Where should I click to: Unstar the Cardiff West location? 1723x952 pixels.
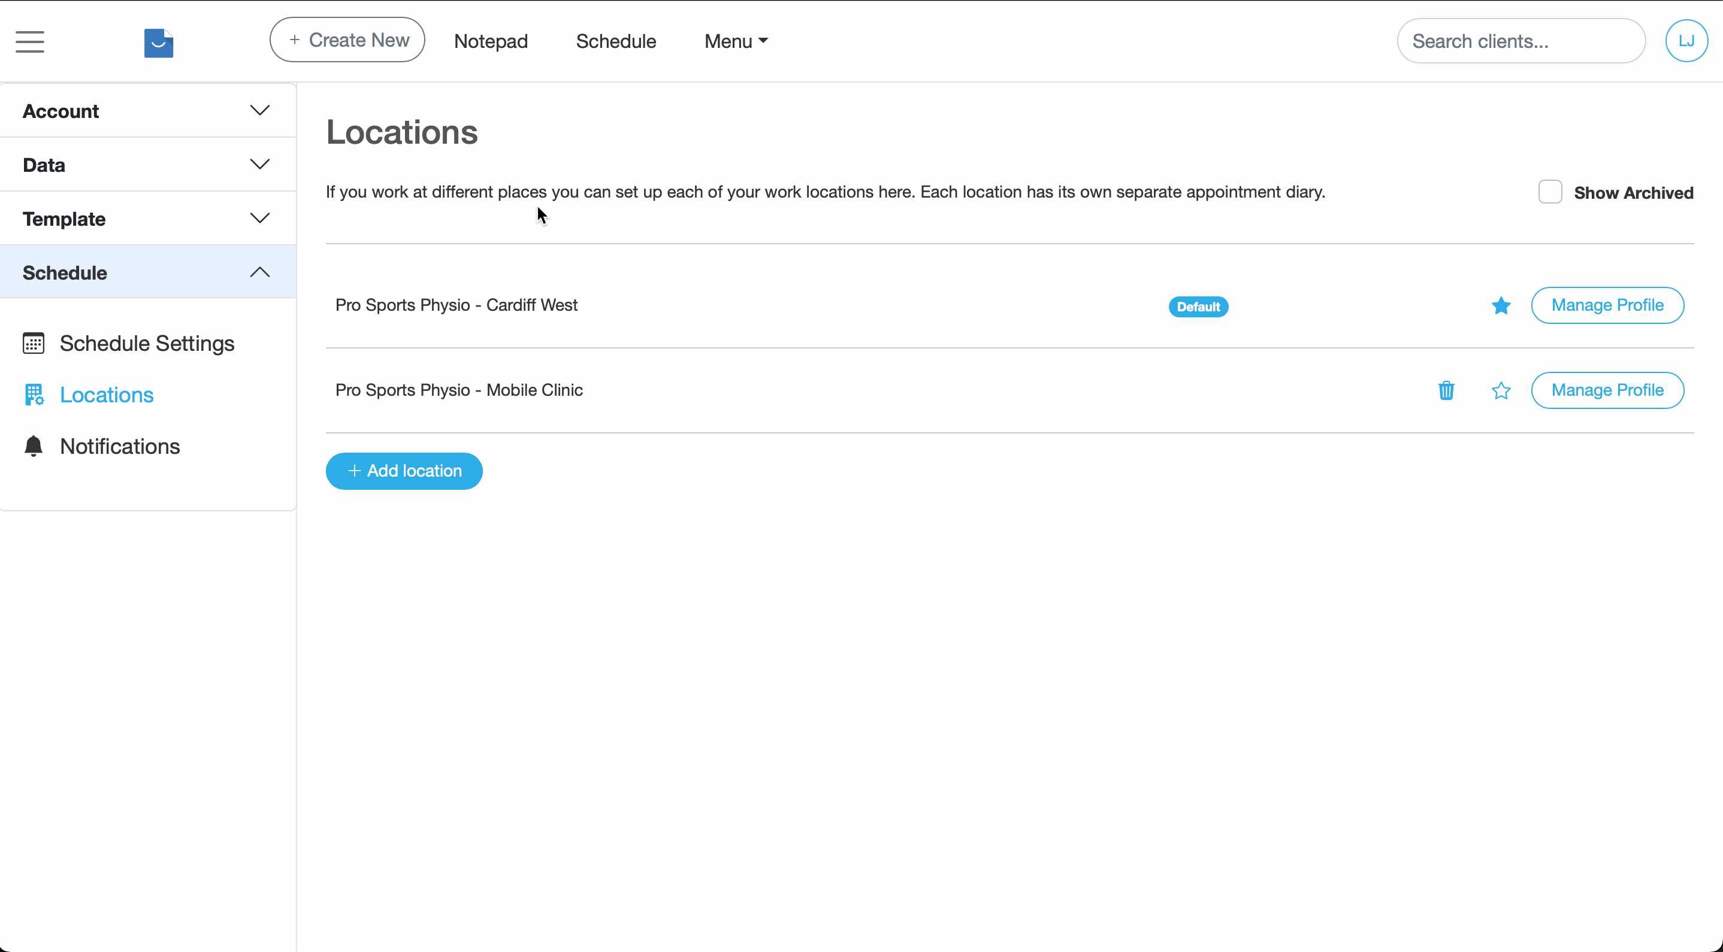(1501, 305)
